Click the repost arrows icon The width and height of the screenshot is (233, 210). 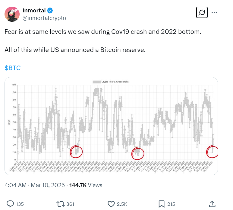click(x=60, y=204)
